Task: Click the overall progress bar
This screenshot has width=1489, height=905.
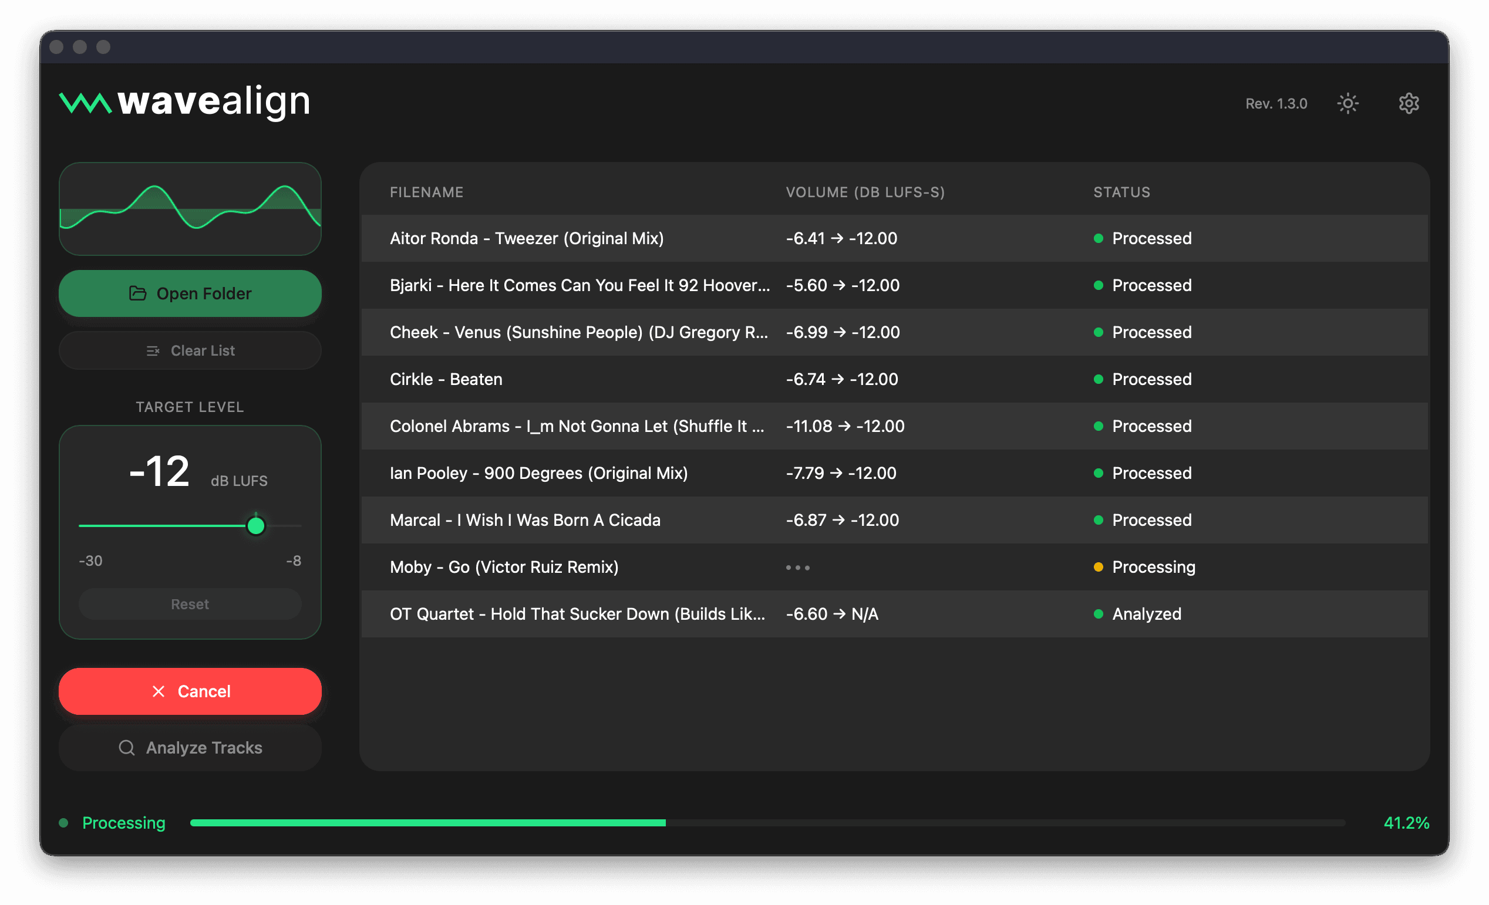Action: (767, 823)
